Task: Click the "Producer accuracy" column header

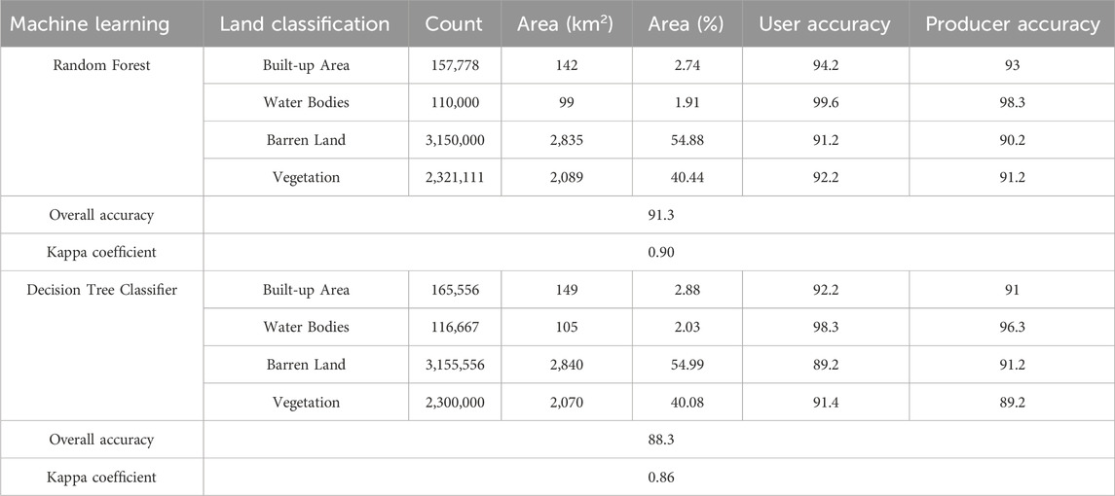Action: [x=1013, y=24]
